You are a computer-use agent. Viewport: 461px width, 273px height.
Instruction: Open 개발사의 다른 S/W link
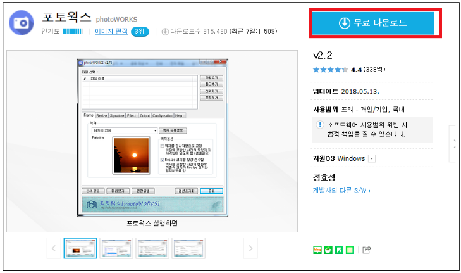tap(341, 191)
